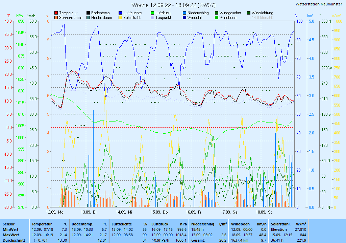
Task: Click the Temperatur legend label
Action: 68,13
